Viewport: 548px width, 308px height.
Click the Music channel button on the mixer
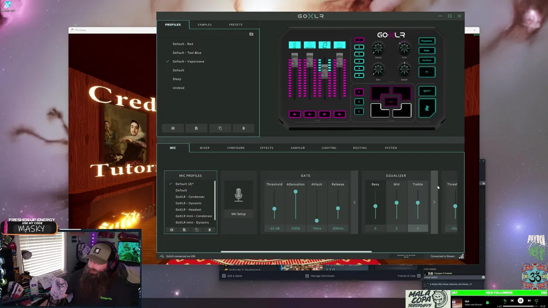[x=325, y=45]
